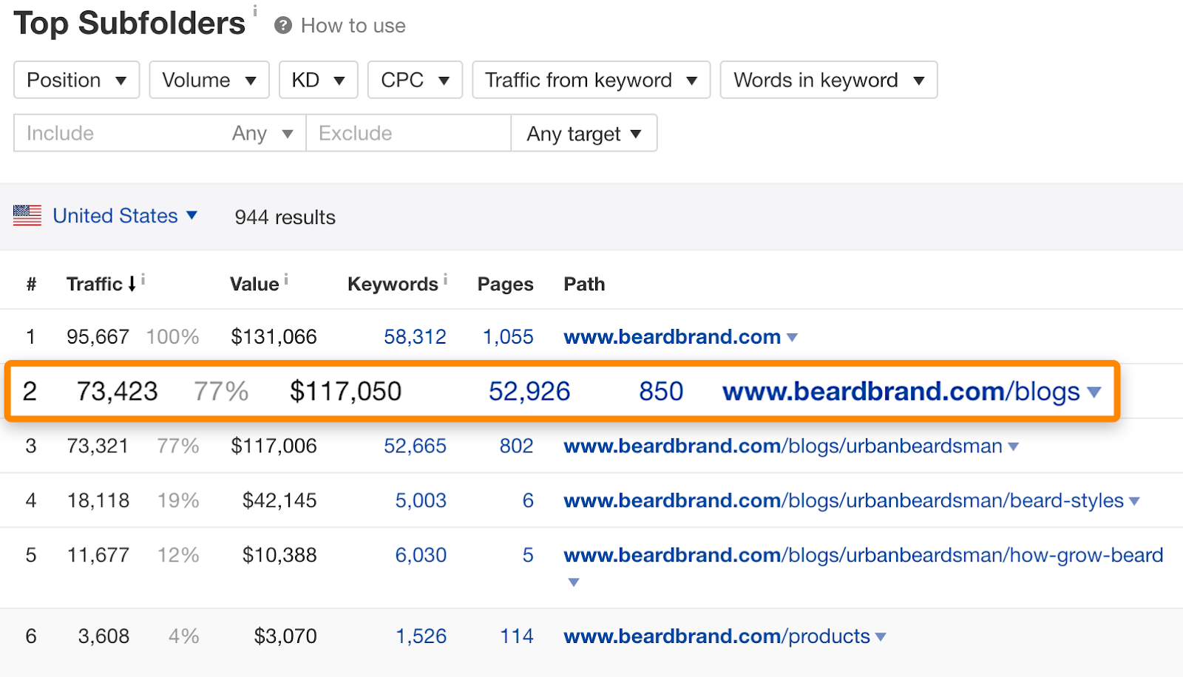Click the info icon next to Value header

click(286, 279)
